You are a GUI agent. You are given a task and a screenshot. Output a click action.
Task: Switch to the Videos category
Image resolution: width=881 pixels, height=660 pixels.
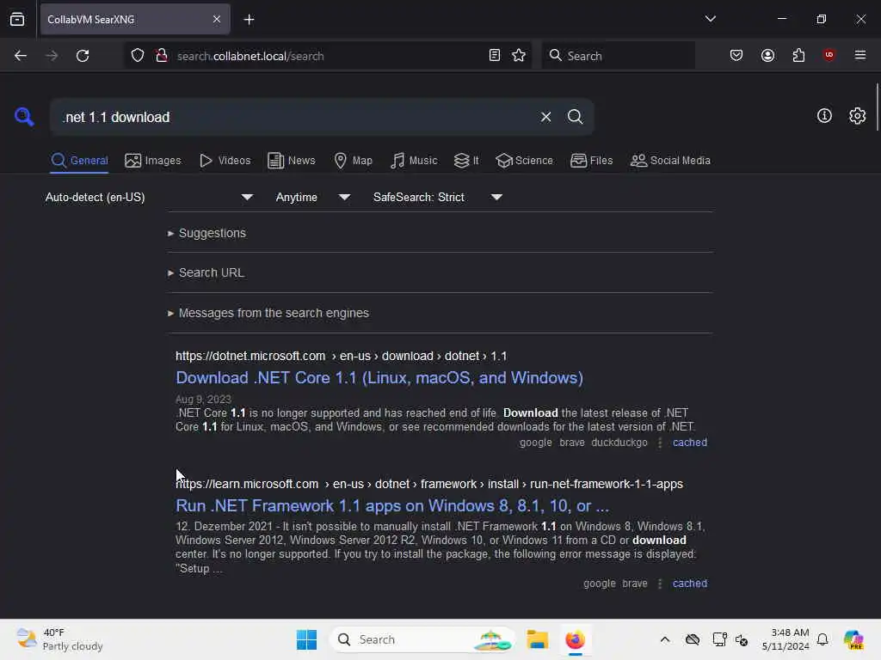tap(225, 161)
